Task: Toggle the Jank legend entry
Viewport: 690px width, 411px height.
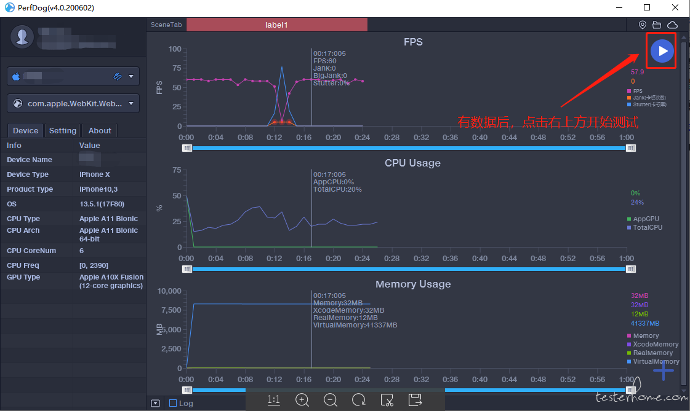Action: click(646, 98)
